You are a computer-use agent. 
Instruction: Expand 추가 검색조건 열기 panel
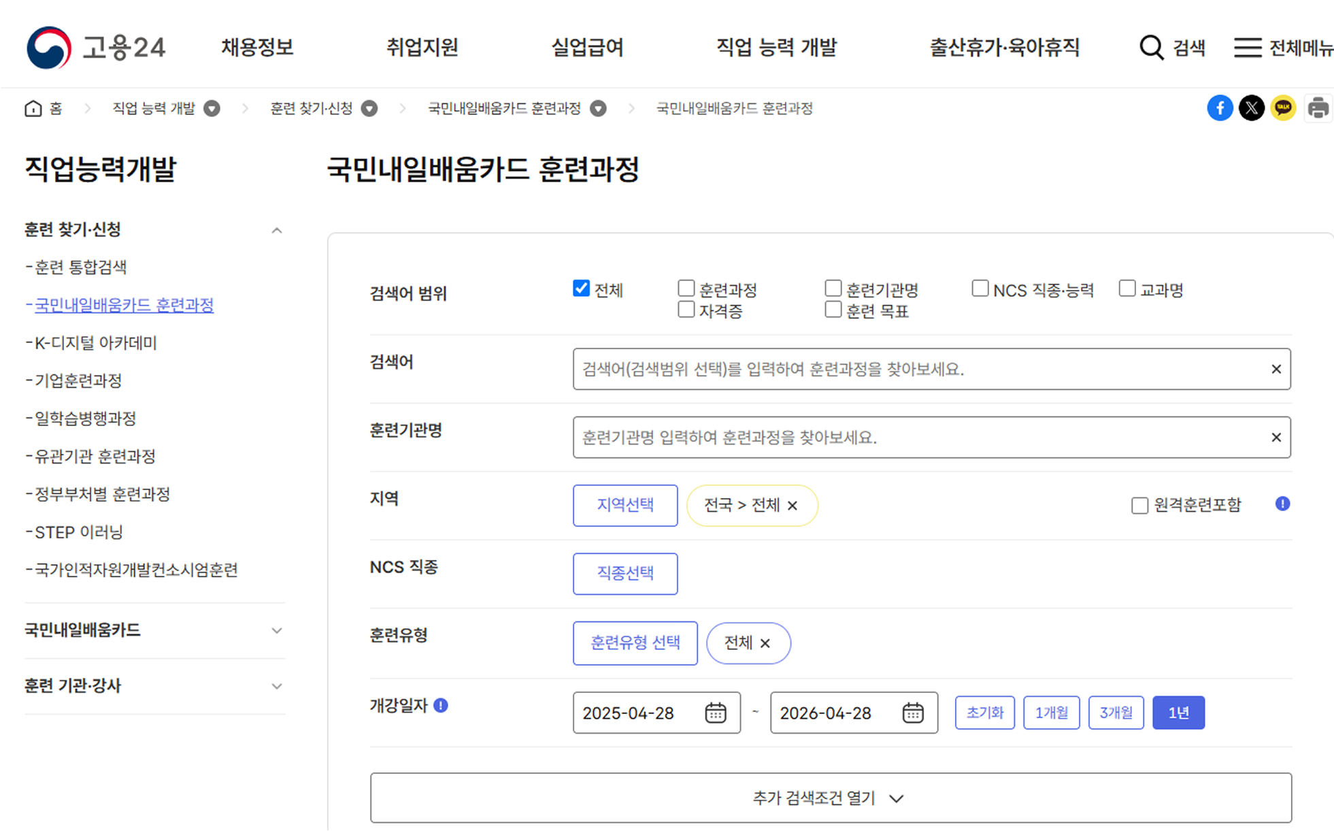point(830,798)
